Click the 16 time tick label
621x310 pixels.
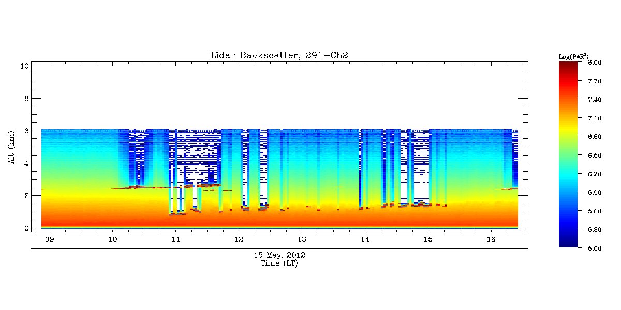coord(492,240)
